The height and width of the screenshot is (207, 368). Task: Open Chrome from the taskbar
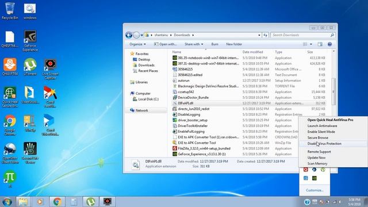[x=57, y=202]
